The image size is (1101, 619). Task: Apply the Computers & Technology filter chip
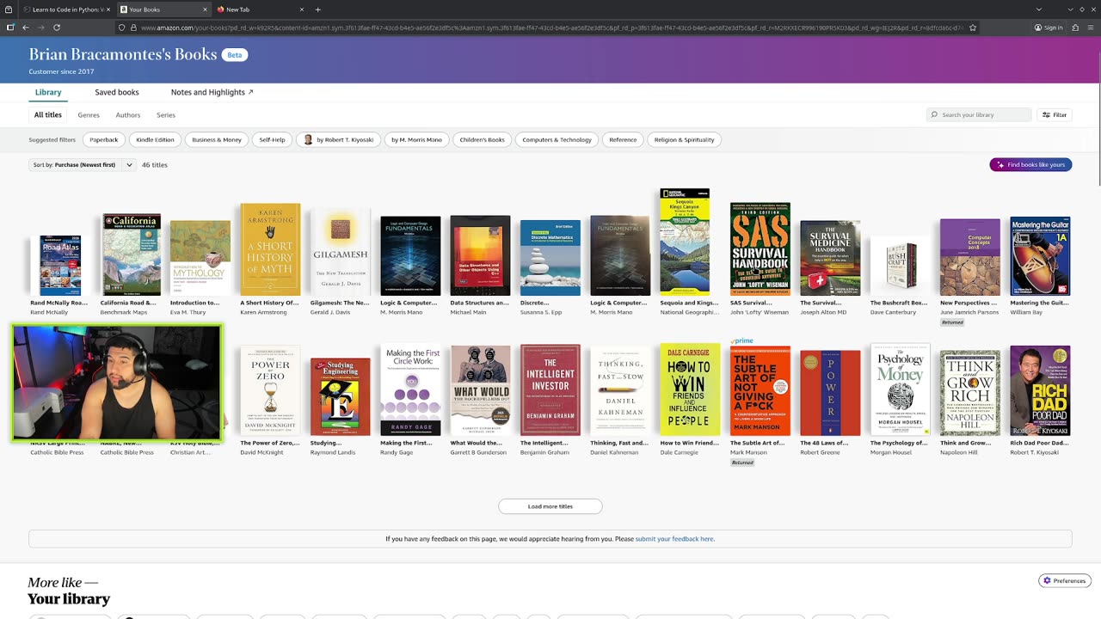coord(557,139)
